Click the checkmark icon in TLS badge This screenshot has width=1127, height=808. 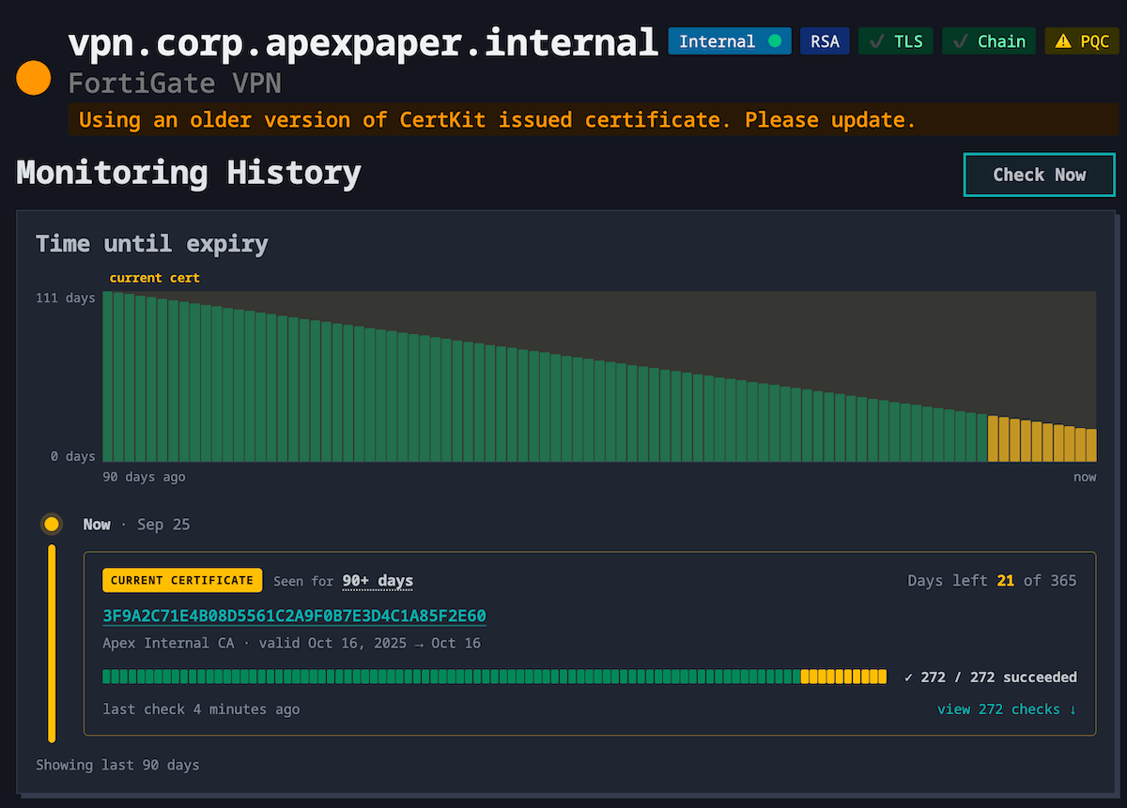coord(876,41)
